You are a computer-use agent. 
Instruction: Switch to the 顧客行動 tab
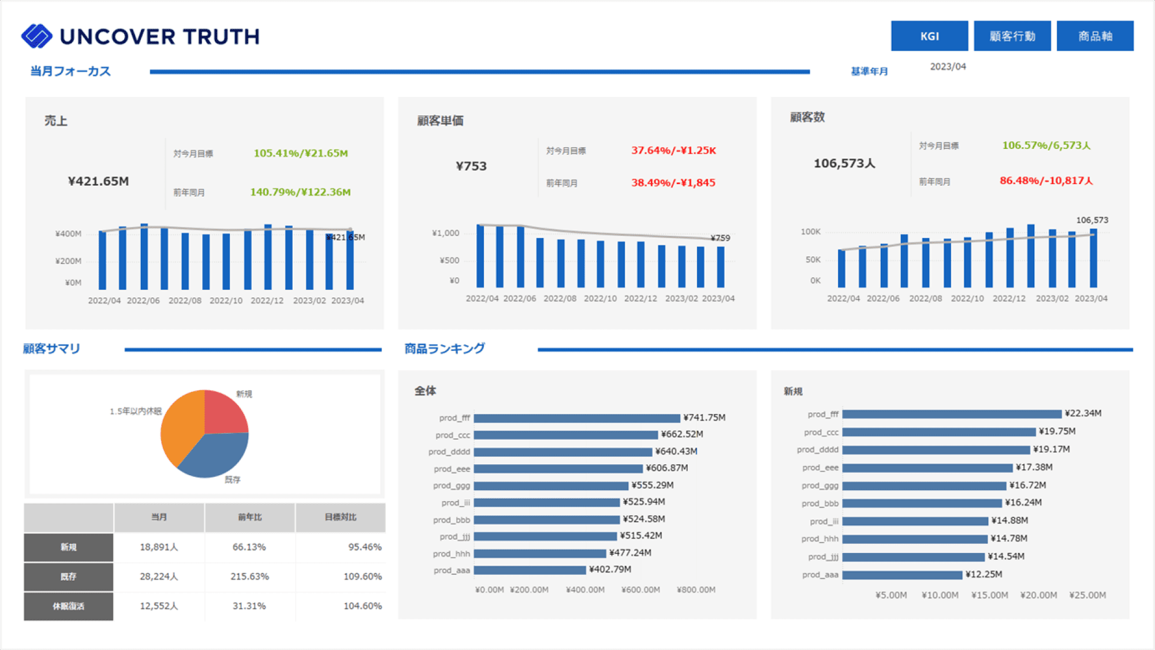1012,36
